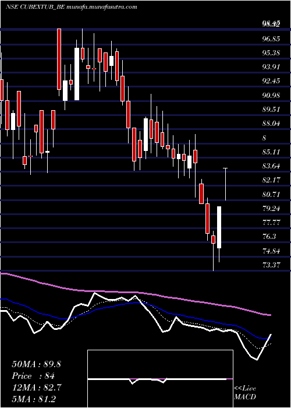Viewport: 291px width, 408px height.
Task: Click the 90.98 price axis label
Action: click(271, 96)
